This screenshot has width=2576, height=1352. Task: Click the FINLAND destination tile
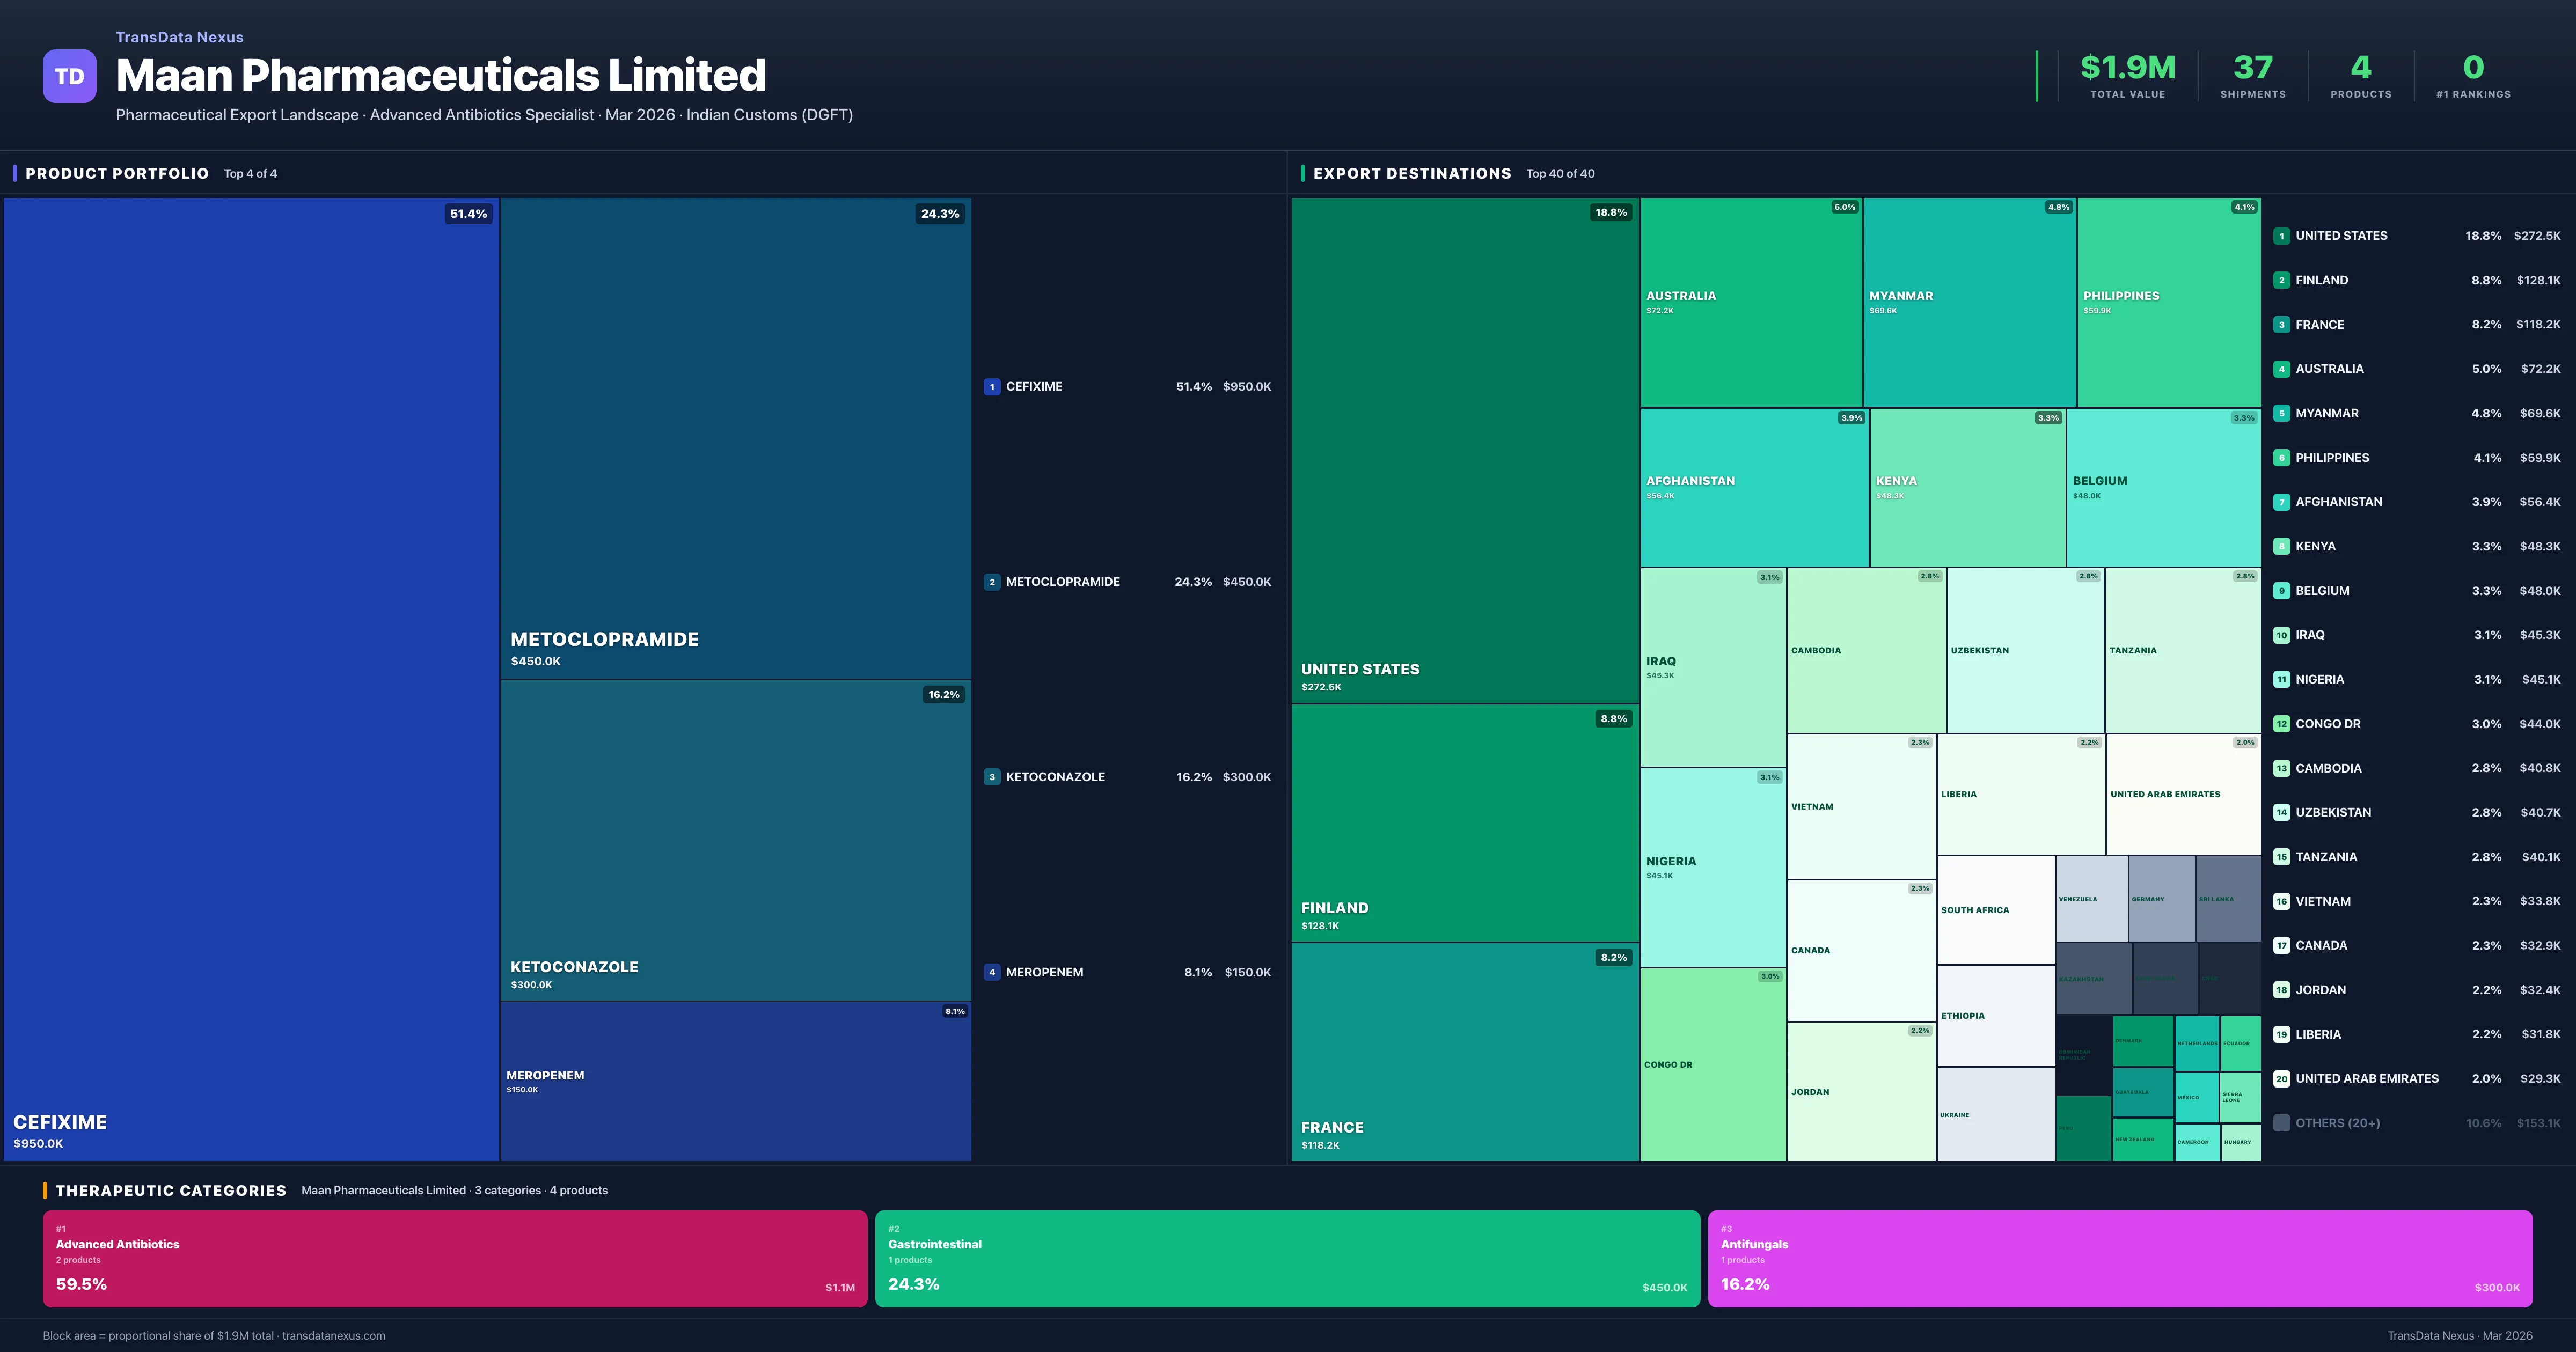pyautogui.click(x=1464, y=823)
